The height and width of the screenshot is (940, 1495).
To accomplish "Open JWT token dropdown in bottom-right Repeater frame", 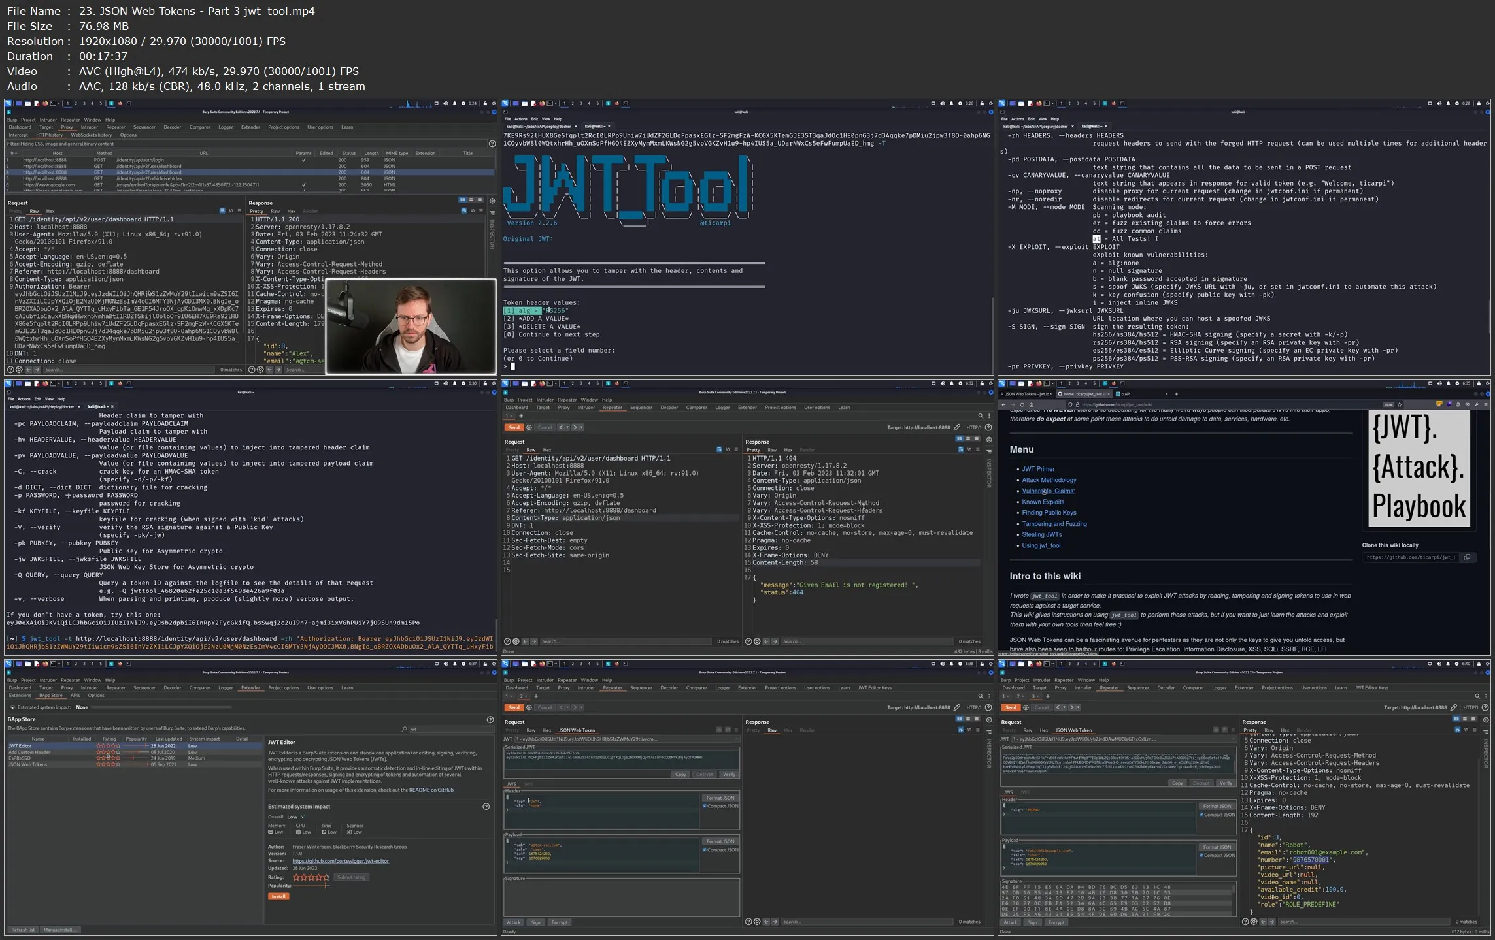I will coord(1123,739).
